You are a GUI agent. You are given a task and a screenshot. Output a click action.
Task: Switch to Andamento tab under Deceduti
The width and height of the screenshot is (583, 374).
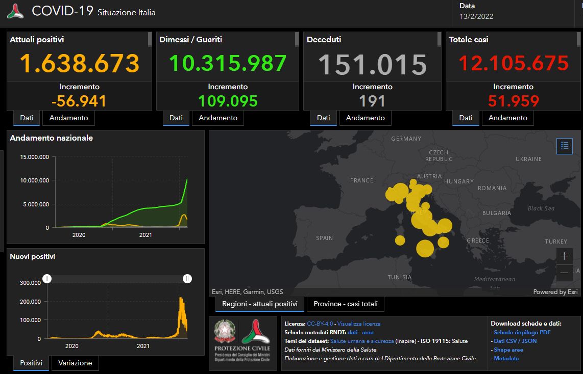click(x=365, y=118)
